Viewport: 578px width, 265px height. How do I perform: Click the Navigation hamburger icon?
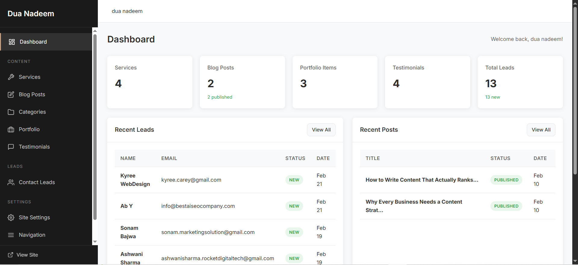click(11, 235)
